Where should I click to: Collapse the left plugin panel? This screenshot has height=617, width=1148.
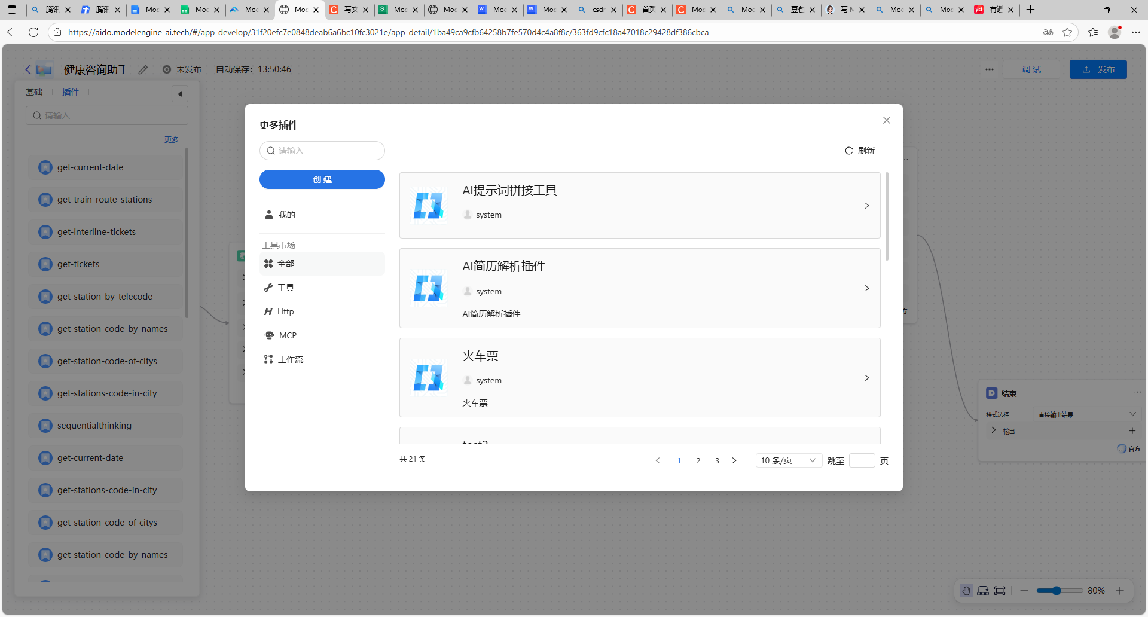[x=180, y=93]
